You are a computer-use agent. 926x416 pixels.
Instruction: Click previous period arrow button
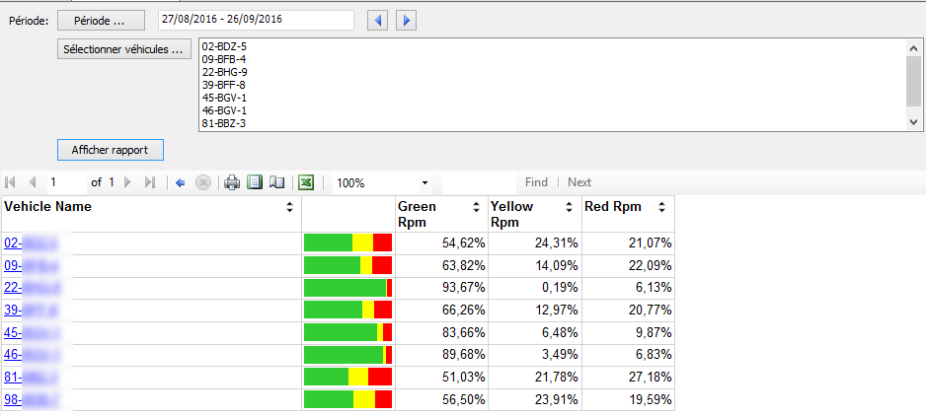pyautogui.click(x=376, y=21)
